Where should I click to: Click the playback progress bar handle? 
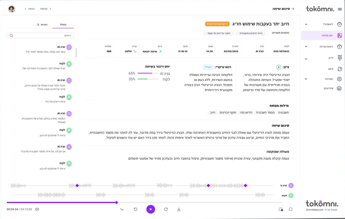(117, 202)
